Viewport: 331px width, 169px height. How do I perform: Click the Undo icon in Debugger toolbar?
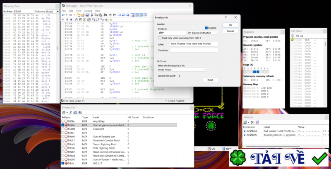point(110,15)
